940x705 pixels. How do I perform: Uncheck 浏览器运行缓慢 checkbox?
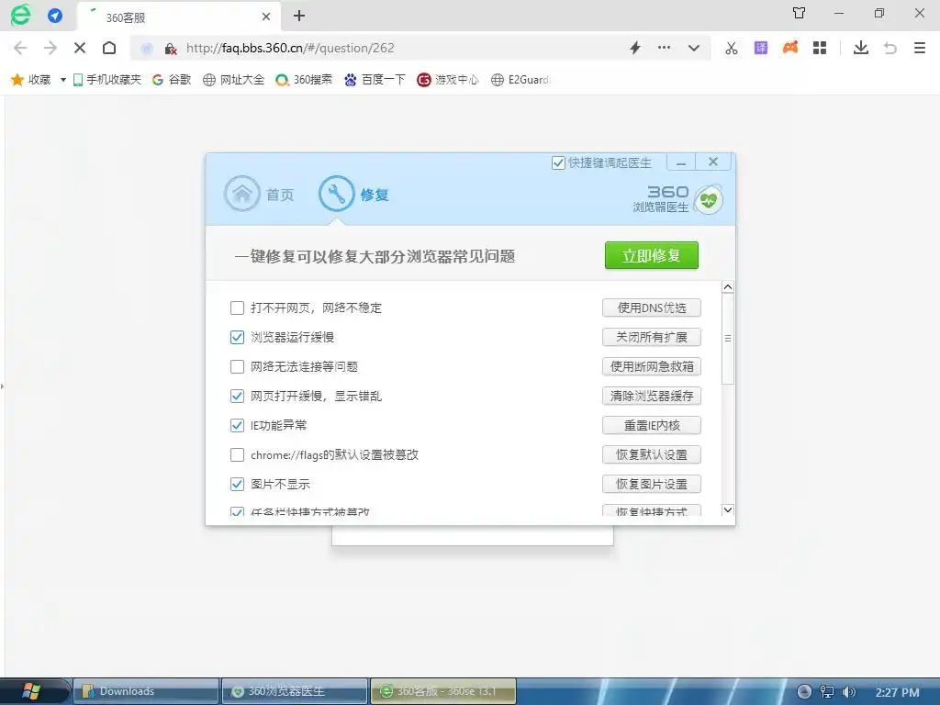(238, 338)
